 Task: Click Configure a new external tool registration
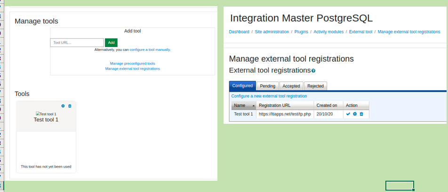(269, 96)
